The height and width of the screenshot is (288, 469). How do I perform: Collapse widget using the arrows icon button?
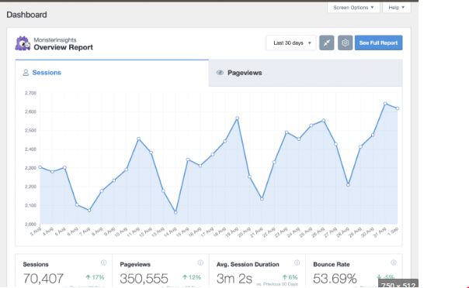(x=327, y=43)
